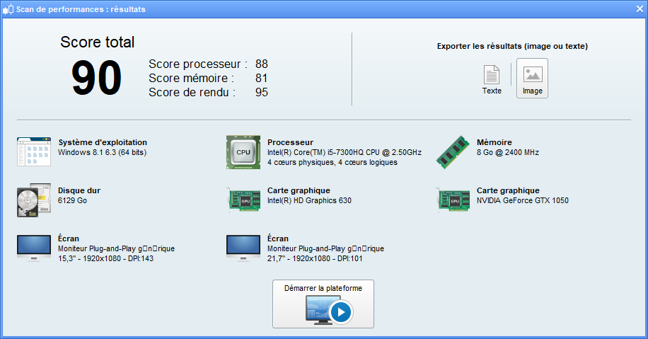Close the Scan de performances window
648x339 pixels.
click(x=640, y=8)
